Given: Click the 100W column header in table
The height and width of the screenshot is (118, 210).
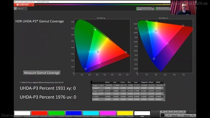Looking at the screenshot, I should point(158,82).
